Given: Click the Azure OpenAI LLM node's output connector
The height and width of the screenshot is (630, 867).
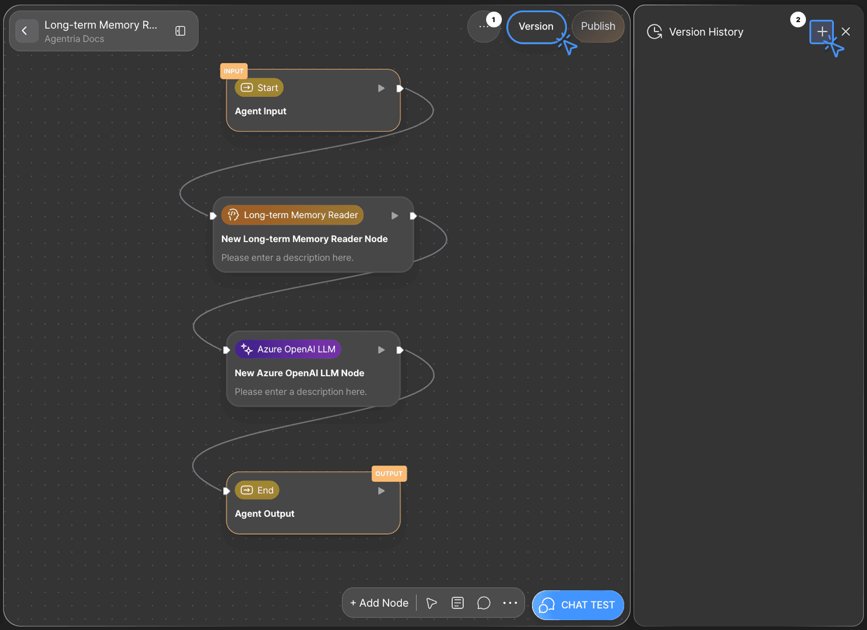Looking at the screenshot, I should tap(400, 350).
